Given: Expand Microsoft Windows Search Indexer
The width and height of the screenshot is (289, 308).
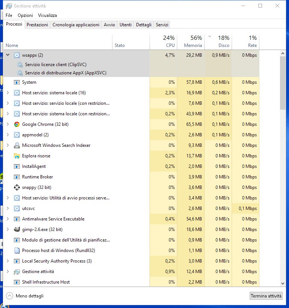Looking at the screenshot, I should pyautogui.click(x=8, y=145).
